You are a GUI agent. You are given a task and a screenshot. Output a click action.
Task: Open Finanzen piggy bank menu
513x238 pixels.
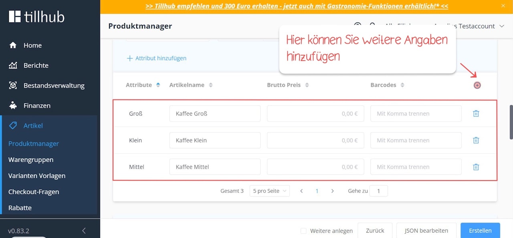(x=13, y=106)
